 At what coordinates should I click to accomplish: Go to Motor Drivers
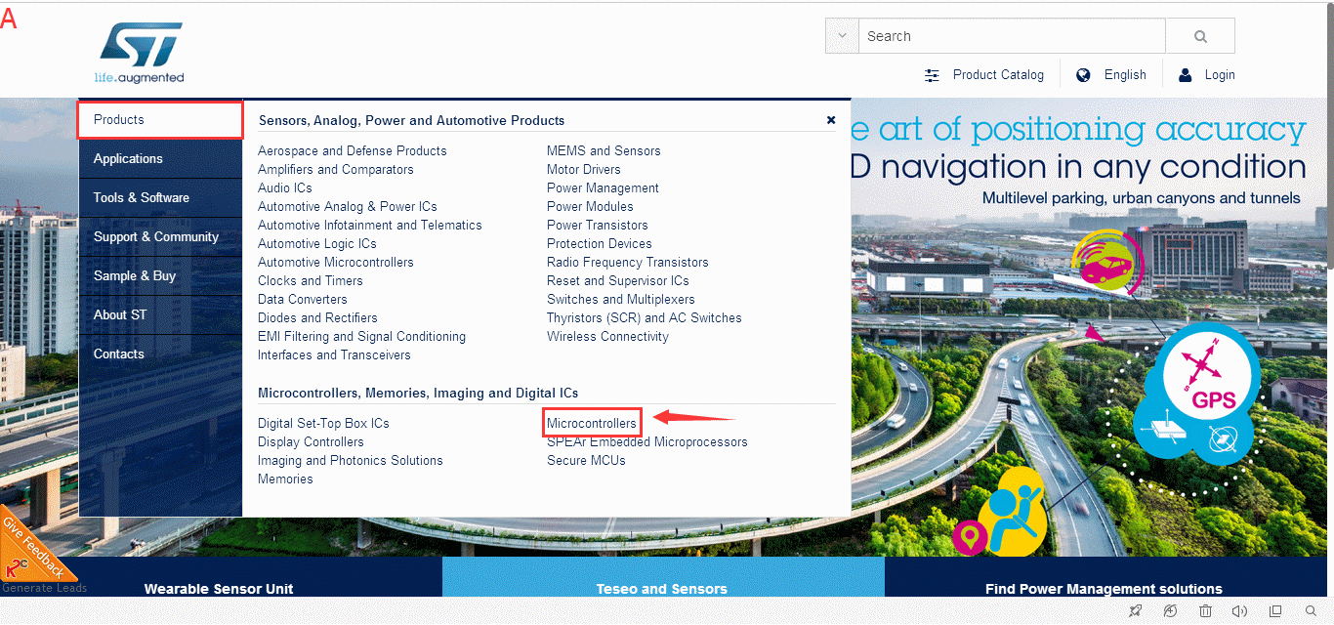(x=584, y=170)
